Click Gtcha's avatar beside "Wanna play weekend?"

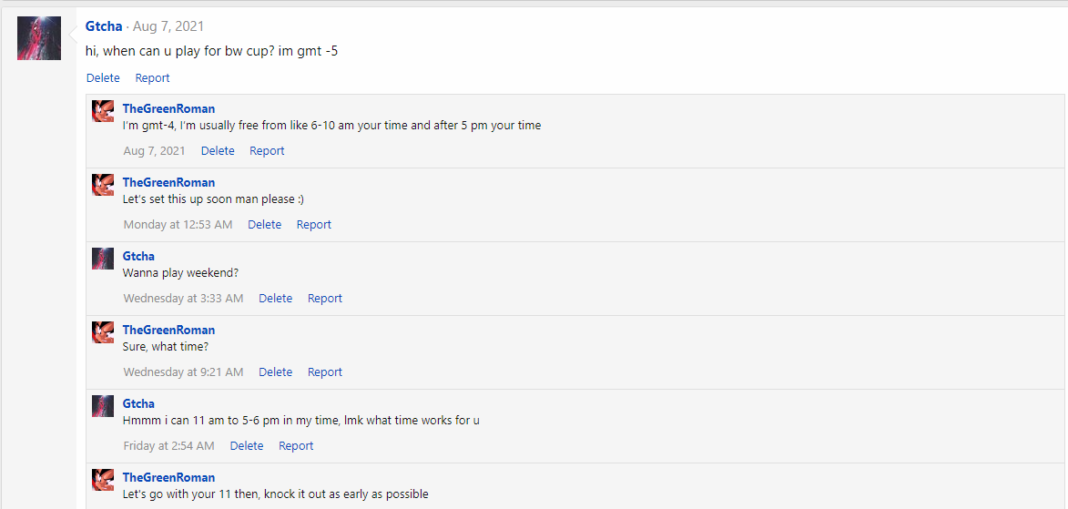[103, 259]
